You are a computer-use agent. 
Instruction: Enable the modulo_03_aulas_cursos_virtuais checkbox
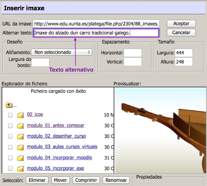tap(10, 147)
